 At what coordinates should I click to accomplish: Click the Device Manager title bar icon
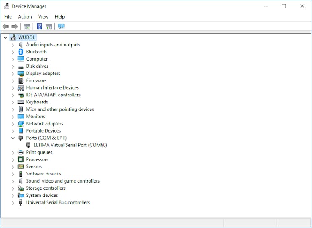tap(7, 6)
